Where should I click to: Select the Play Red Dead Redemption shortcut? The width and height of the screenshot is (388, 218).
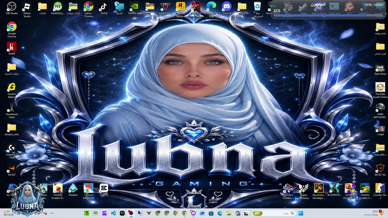(x=196, y=10)
